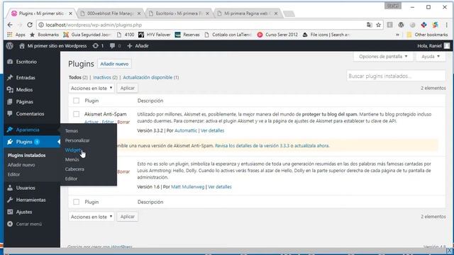Click 'Ver detalles' for Hello Dolly
Screen dimensions: 454x255
220,187
